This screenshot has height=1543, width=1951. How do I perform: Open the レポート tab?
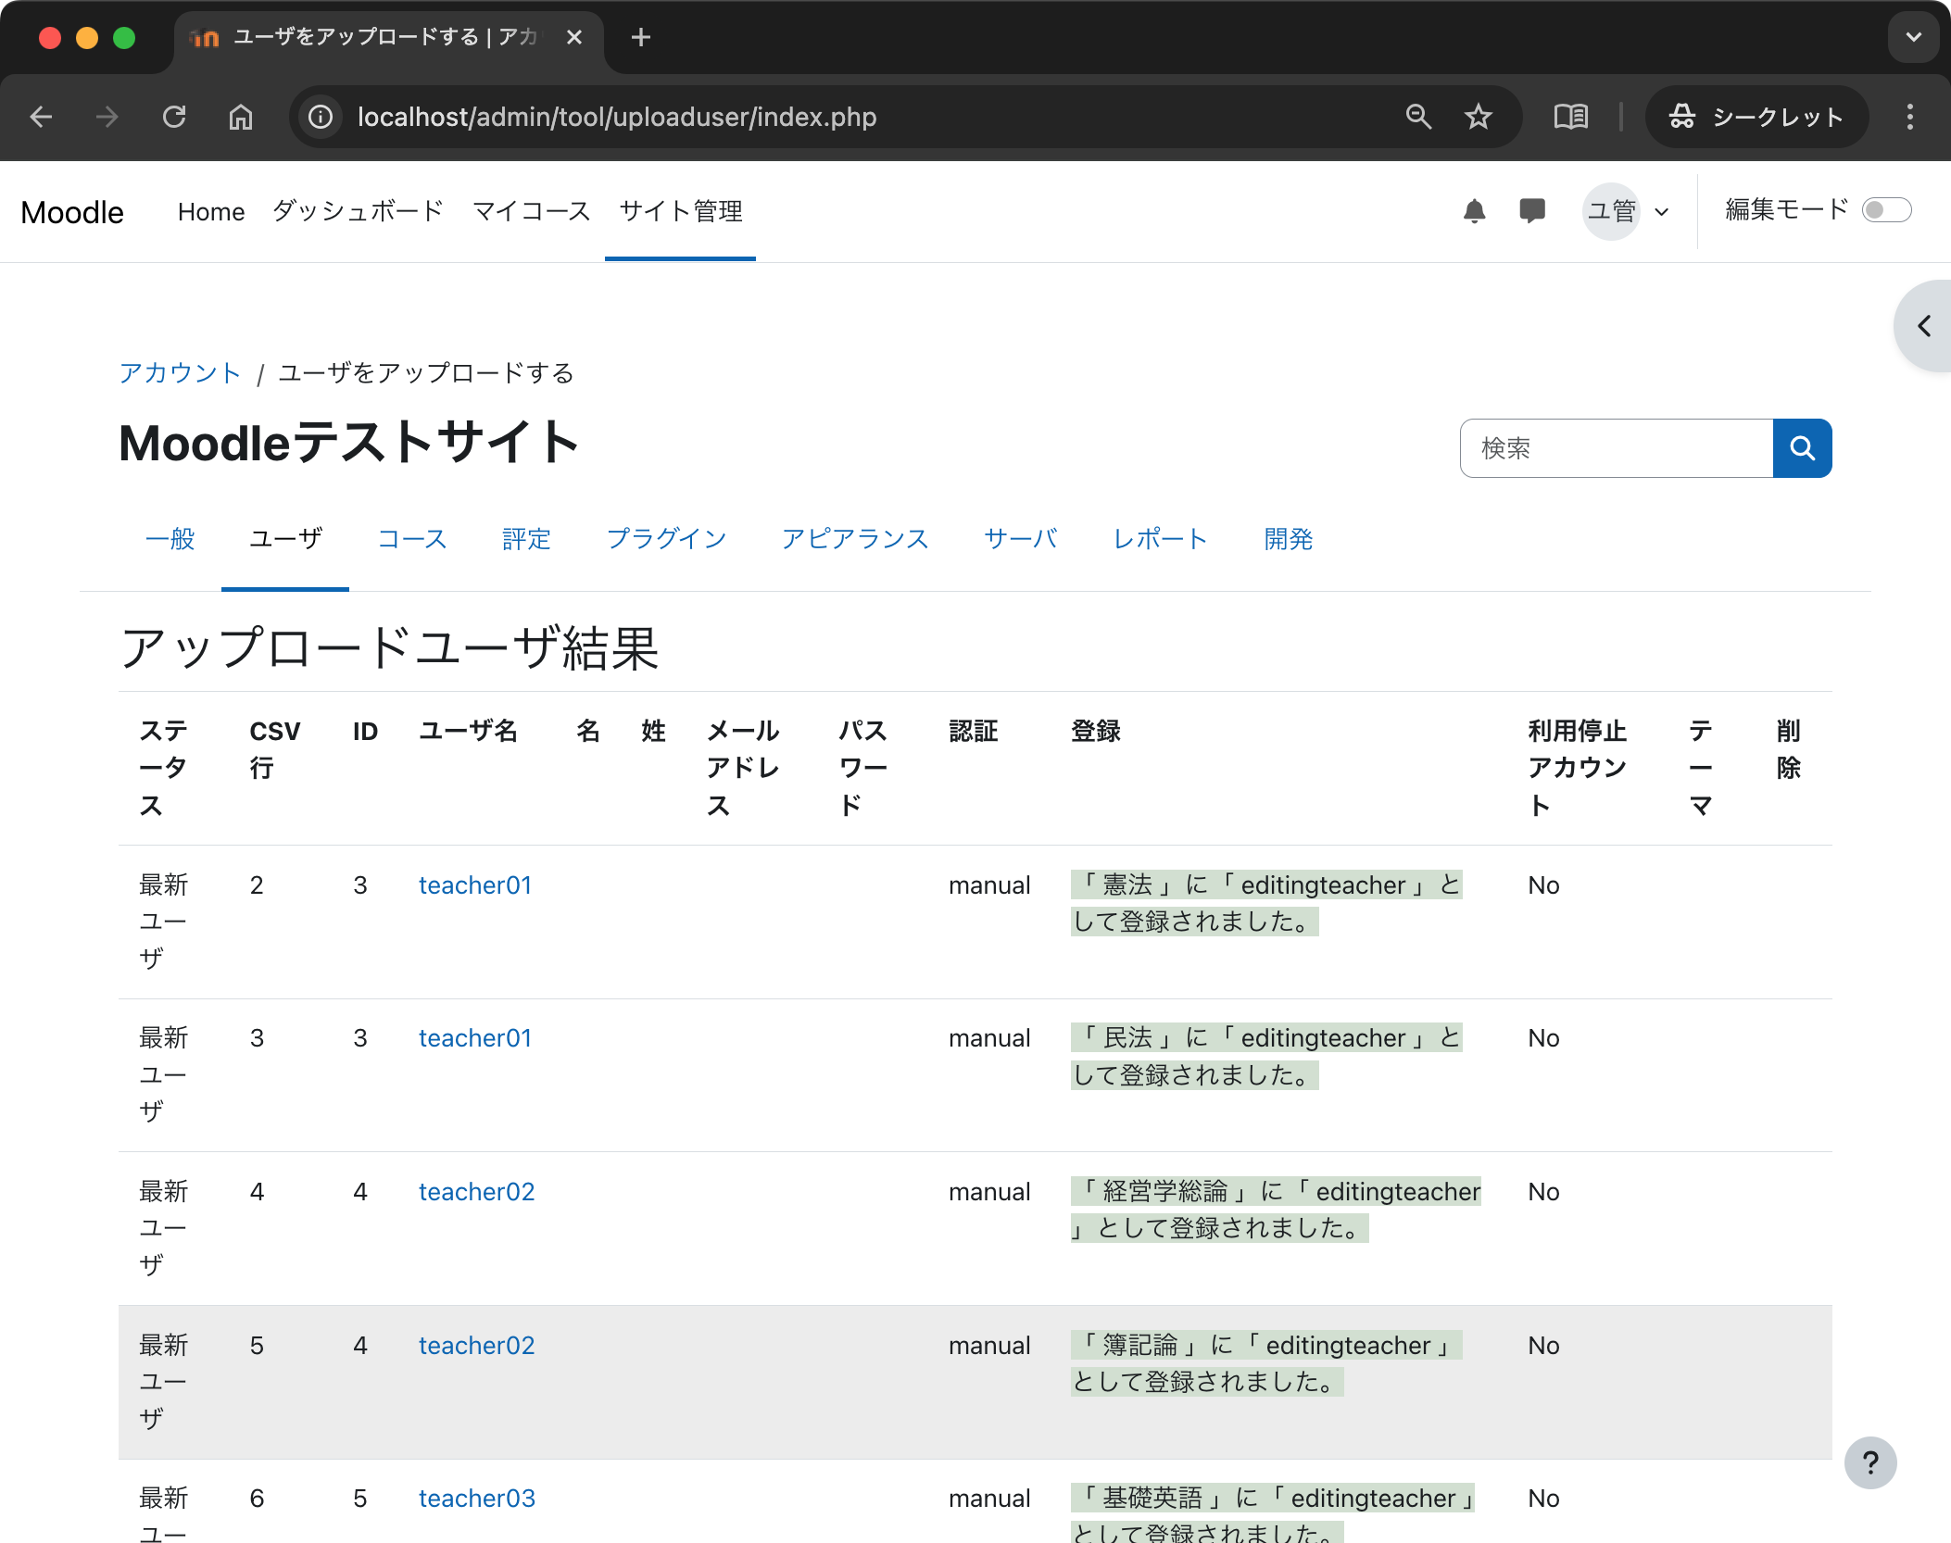[1160, 539]
